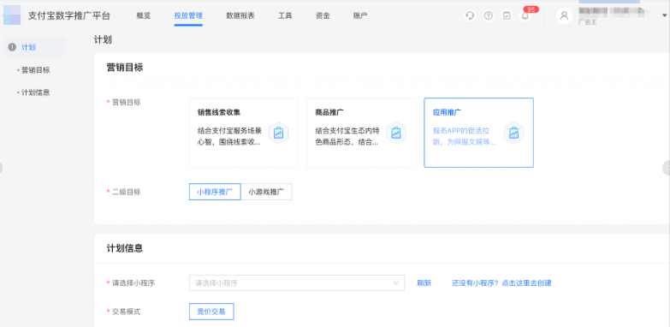
Task: Open the task checklist icon
Action: (507, 15)
